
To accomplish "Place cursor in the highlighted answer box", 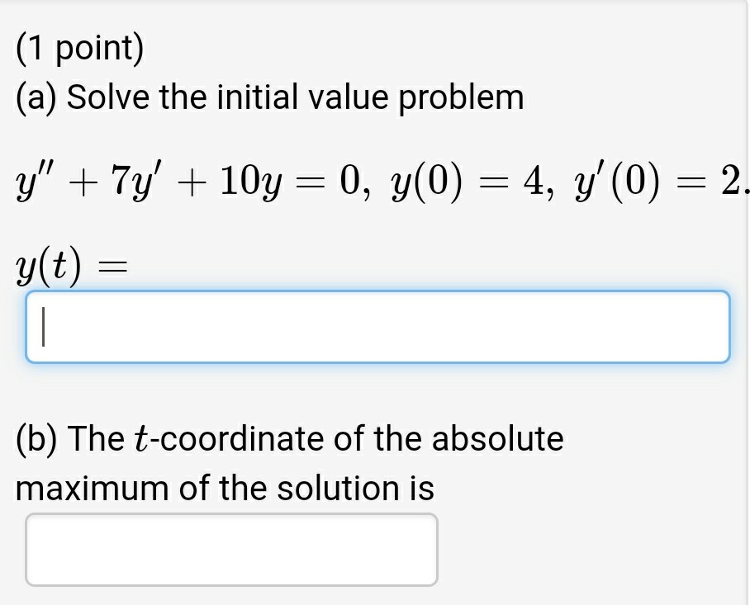I will pyautogui.click(x=376, y=327).
